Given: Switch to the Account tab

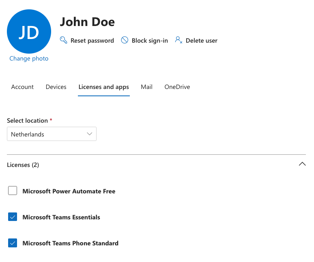Looking at the screenshot, I should pyautogui.click(x=22, y=87).
